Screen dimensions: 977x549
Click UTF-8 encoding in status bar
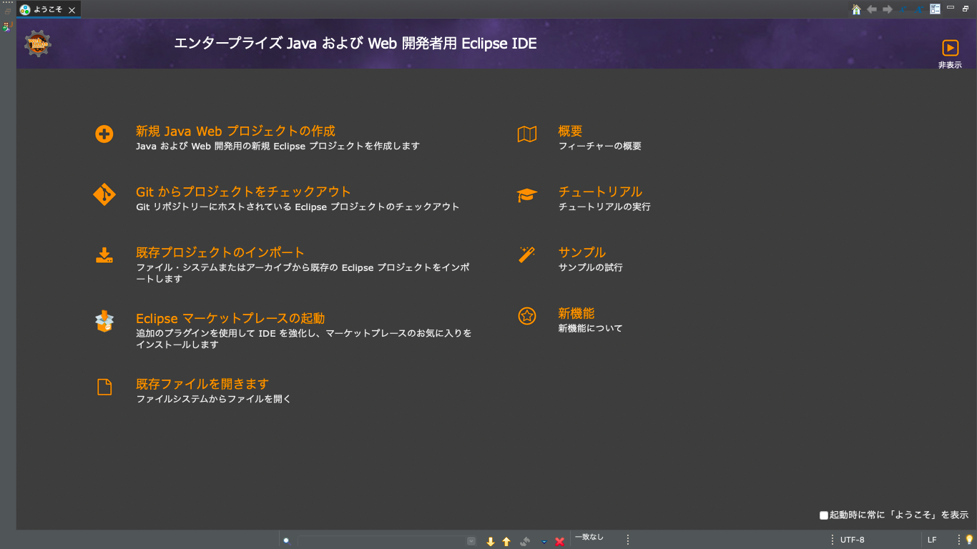point(852,540)
